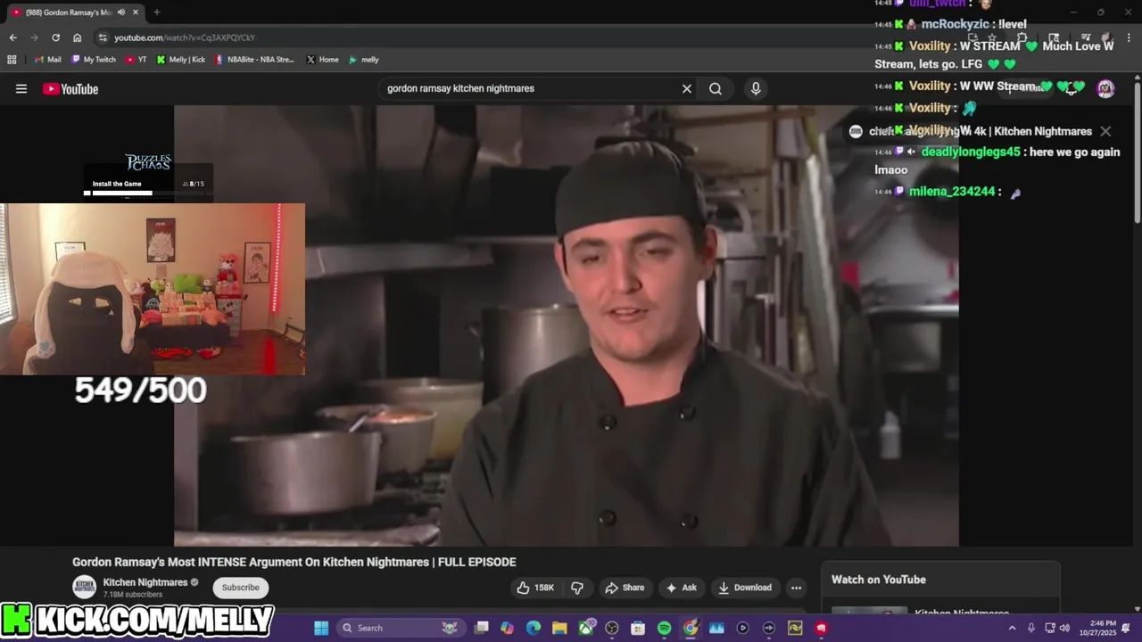This screenshot has width=1142, height=642.
Task: Click Install the Game in the ad
Action: (117, 184)
